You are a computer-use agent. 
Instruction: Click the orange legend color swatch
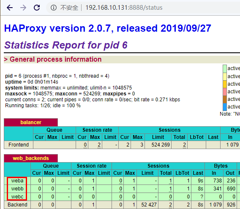coord(224,84)
